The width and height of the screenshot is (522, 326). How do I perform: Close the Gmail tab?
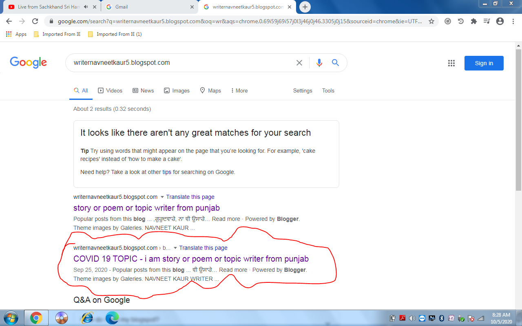[192, 7]
